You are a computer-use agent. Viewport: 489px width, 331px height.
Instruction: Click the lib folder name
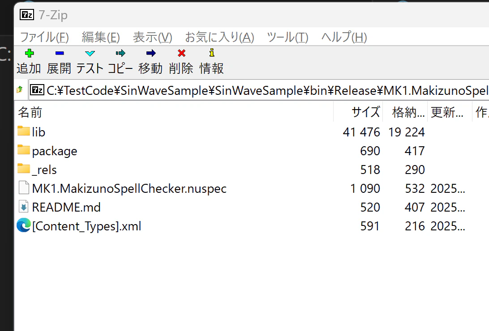(39, 132)
